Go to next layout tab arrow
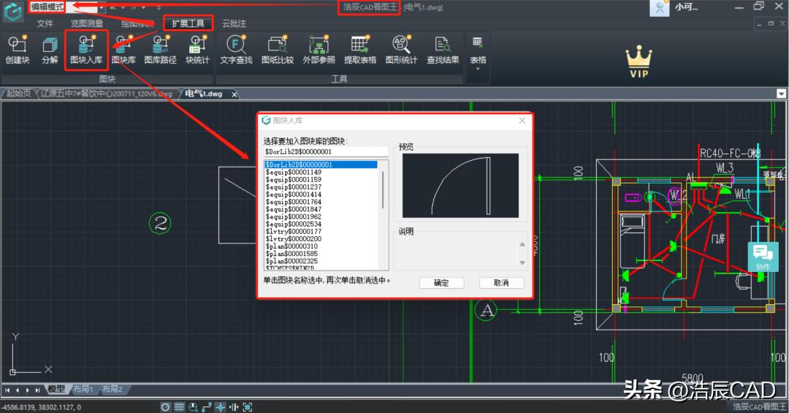 [28, 390]
